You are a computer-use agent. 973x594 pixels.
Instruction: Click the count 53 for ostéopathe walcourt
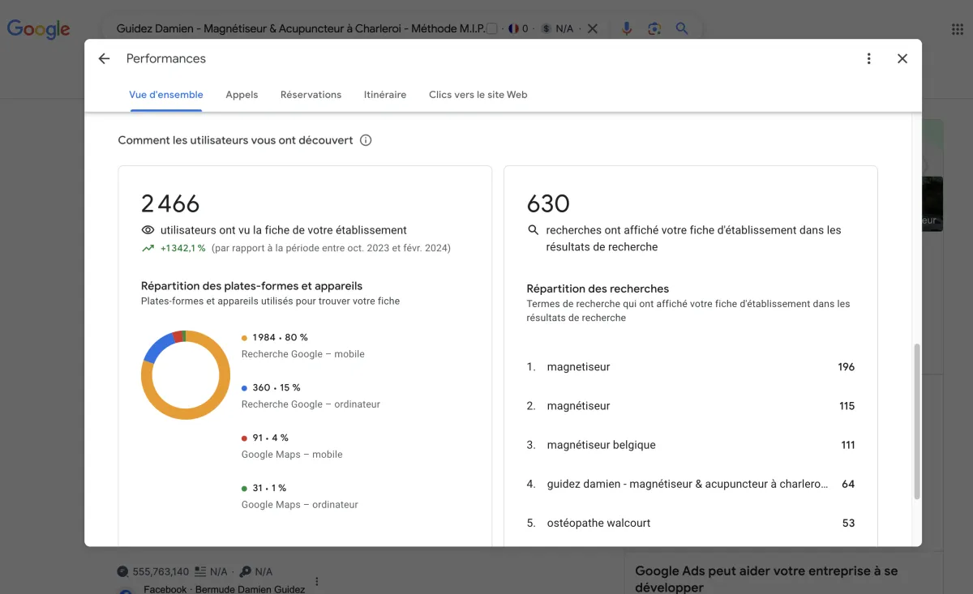tap(848, 523)
